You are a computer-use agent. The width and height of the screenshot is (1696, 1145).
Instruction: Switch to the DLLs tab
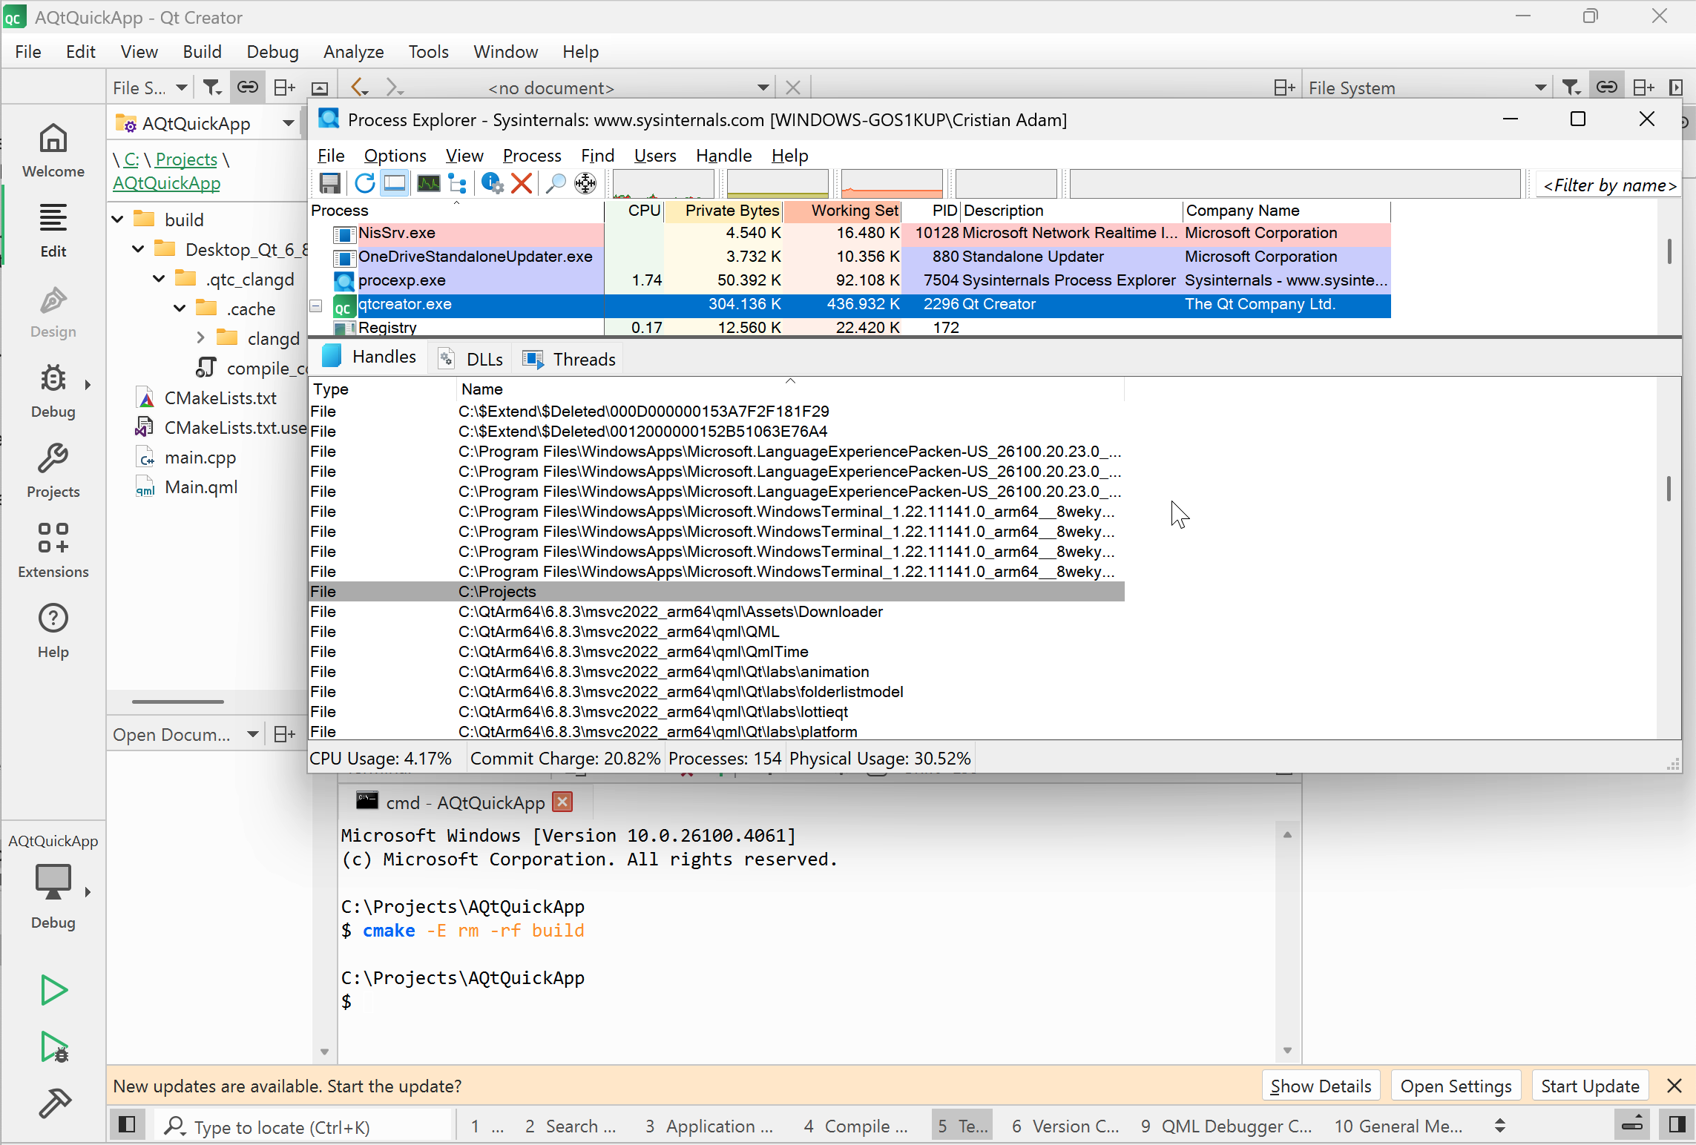pyautogui.click(x=471, y=359)
